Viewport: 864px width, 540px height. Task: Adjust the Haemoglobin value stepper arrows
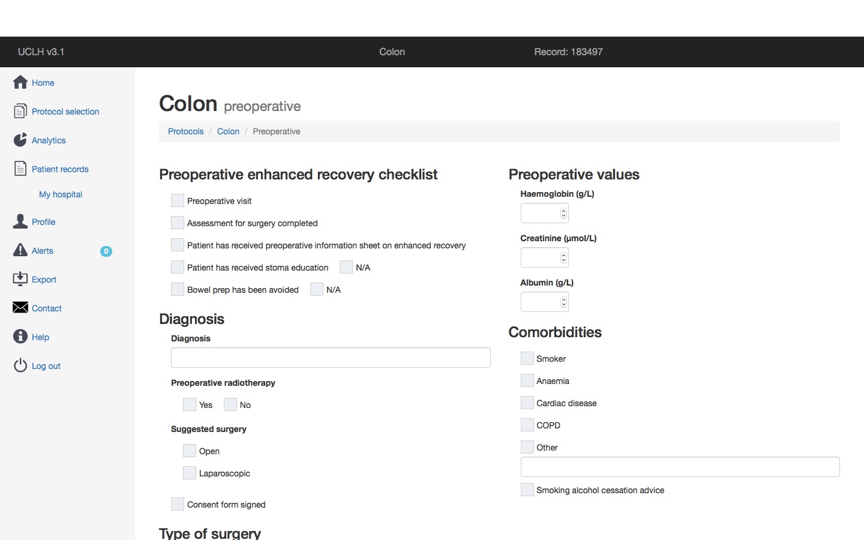point(563,213)
